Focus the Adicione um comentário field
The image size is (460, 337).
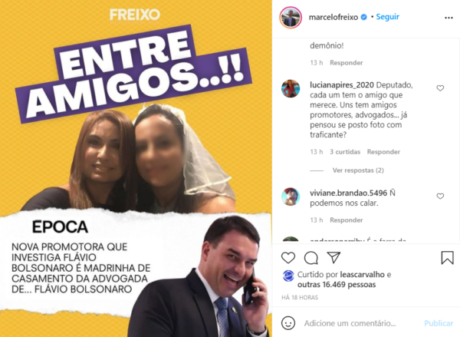coord(361,323)
